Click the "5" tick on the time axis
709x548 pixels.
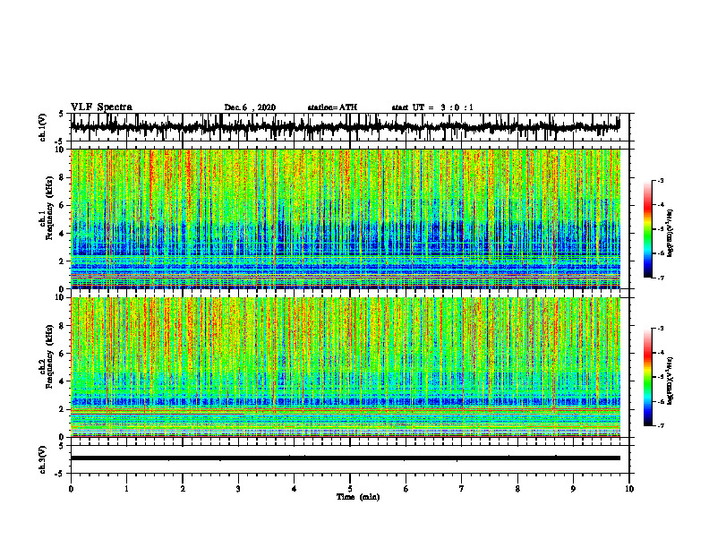350,489
